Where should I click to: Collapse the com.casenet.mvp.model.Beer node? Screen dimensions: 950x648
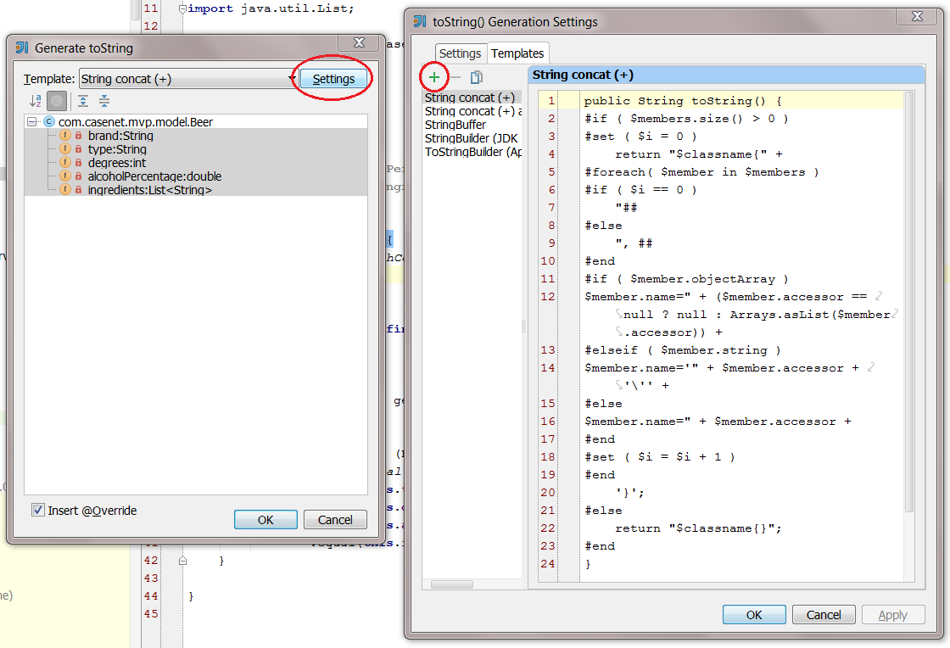point(31,122)
